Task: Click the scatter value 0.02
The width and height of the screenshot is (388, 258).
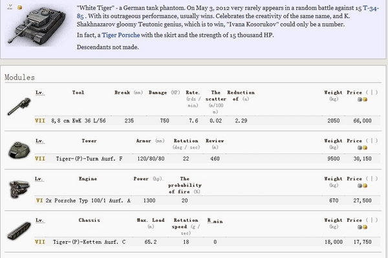Action: [x=216, y=121]
